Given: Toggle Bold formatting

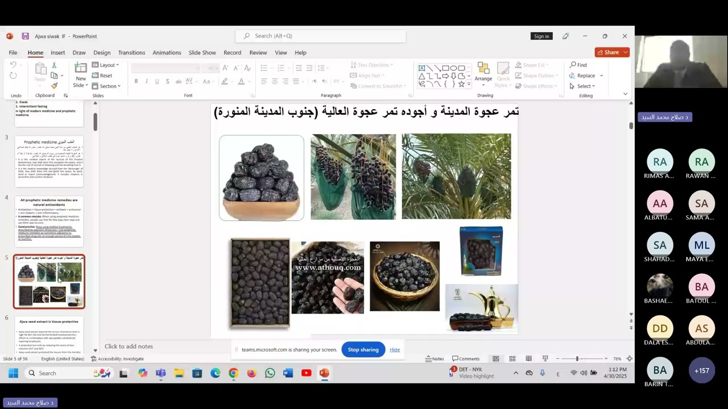Looking at the screenshot, I should (x=136, y=81).
